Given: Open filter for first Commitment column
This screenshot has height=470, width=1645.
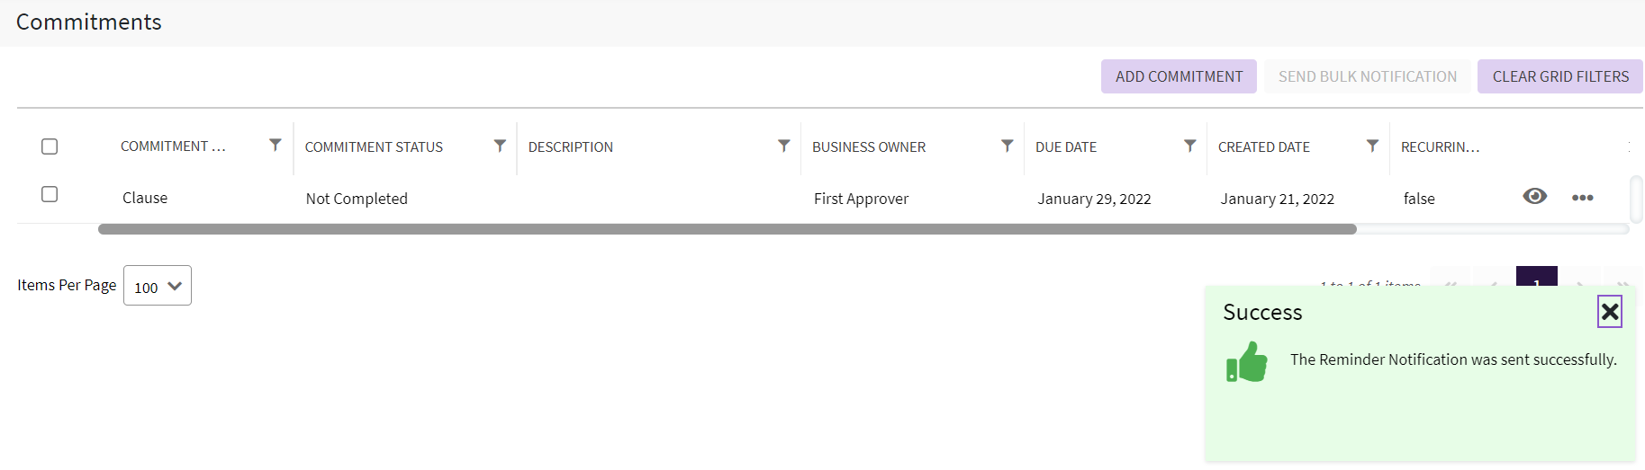Looking at the screenshot, I should (276, 145).
